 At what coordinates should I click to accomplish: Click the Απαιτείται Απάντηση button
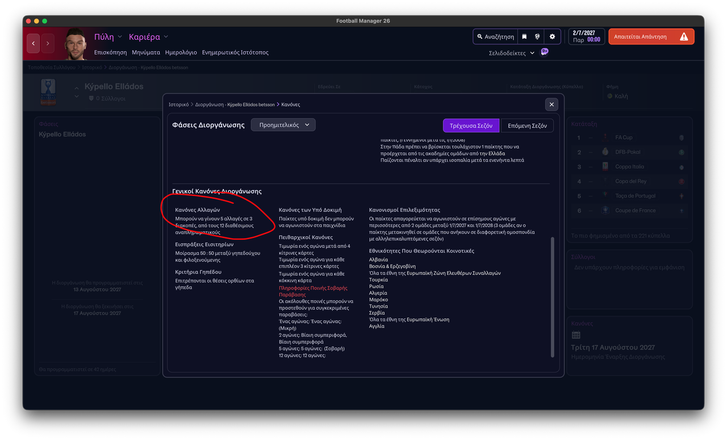pos(651,36)
